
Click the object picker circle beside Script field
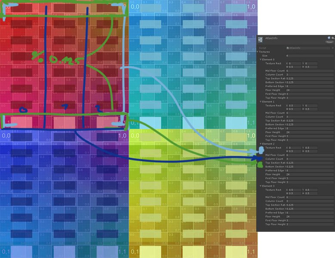[333, 48]
